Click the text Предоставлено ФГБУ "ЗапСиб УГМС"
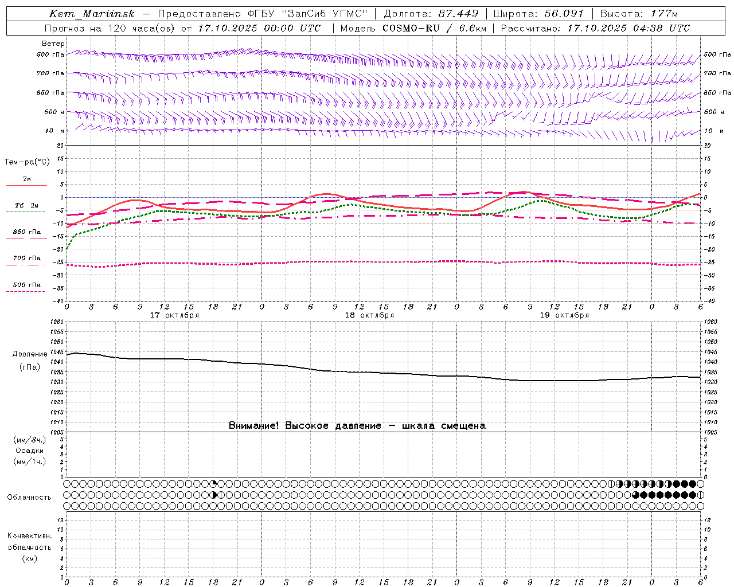 262,14
